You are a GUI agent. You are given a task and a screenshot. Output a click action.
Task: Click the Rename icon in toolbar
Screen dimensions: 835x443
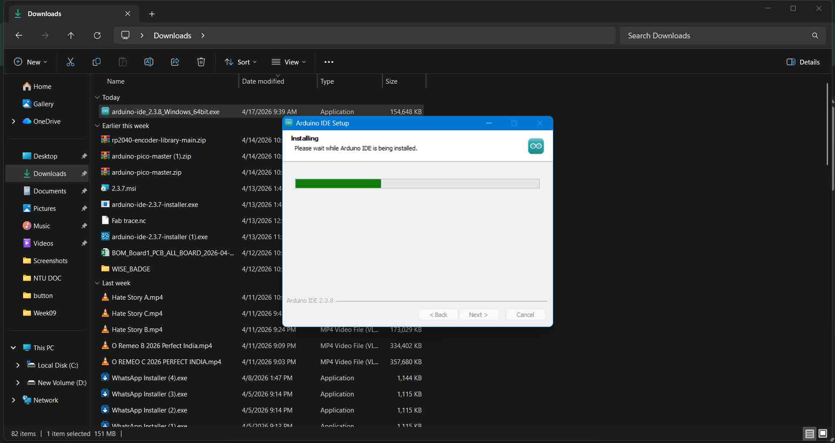[x=149, y=62]
